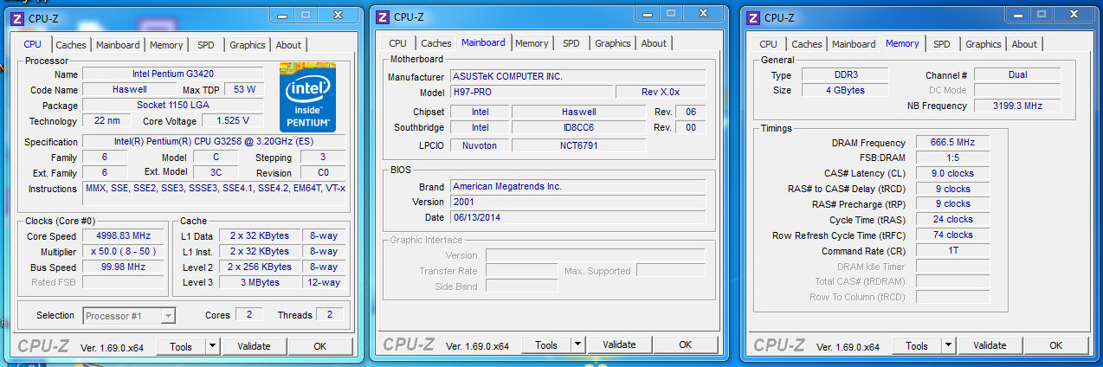Viewport: 1103px width, 367px height.
Task: Select SPD tab in the Memory window
Action: 941,44
